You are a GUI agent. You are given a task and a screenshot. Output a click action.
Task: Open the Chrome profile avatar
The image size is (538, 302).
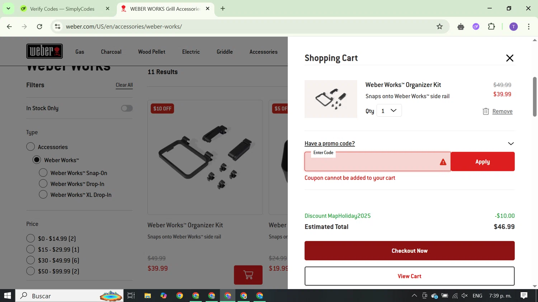514,26
